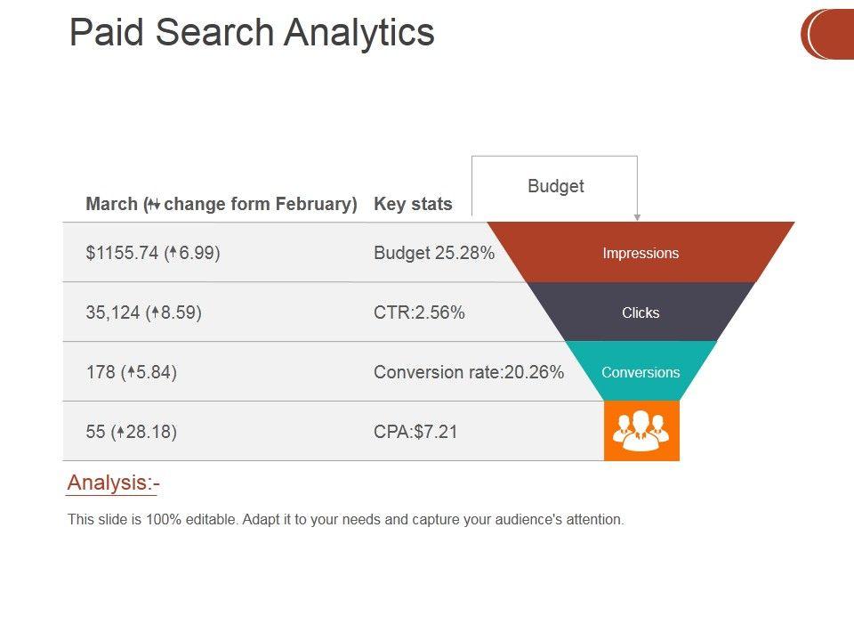Click the CPA:$7.21 stat cell
854x641 pixels.
tap(415, 432)
